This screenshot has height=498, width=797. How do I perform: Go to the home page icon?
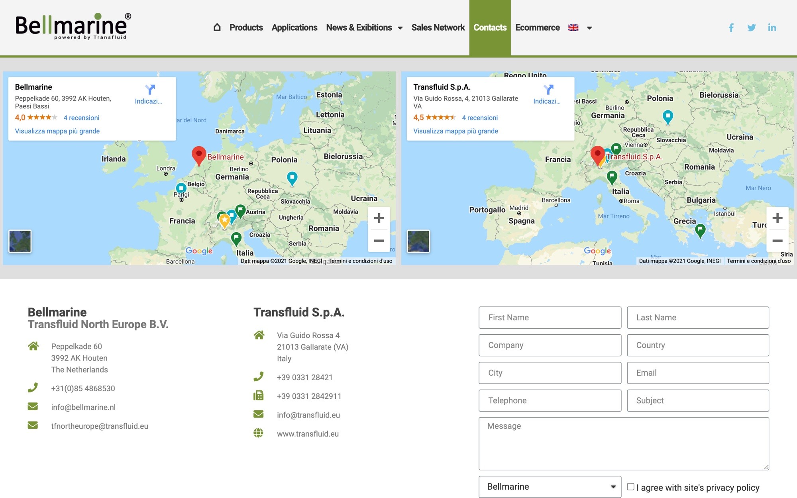point(217,27)
